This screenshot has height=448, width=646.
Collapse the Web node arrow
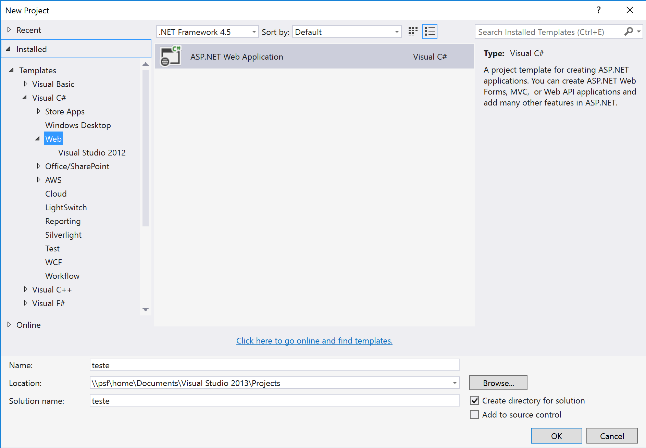coord(38,139)
